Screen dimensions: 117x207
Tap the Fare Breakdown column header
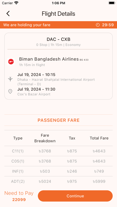click(45, 138)
